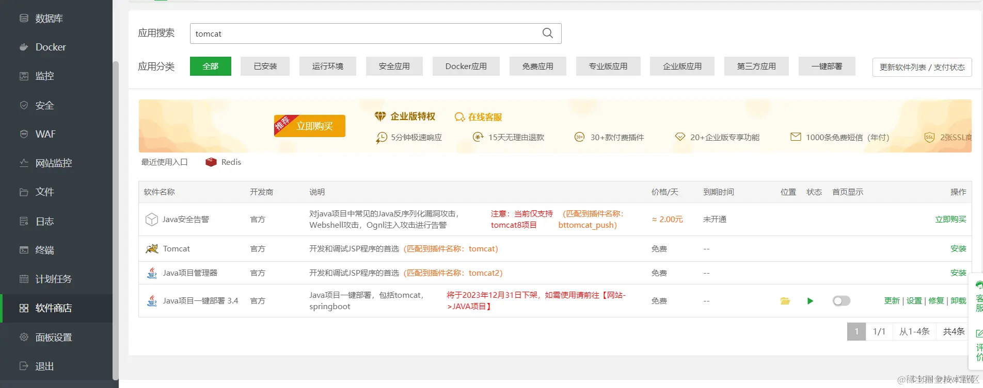The height and width of the screenshot is (388, 983).
Task: Select the 免费应用 category tab
Action: pyautogui.click(x=538, y=66)
